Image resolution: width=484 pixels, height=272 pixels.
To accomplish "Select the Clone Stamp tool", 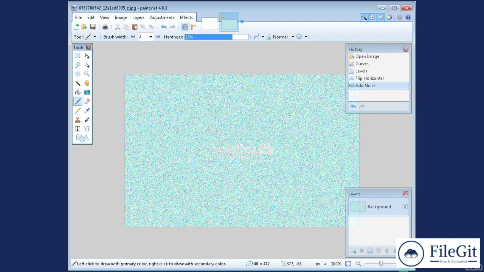I will click(x=78, y=119).
